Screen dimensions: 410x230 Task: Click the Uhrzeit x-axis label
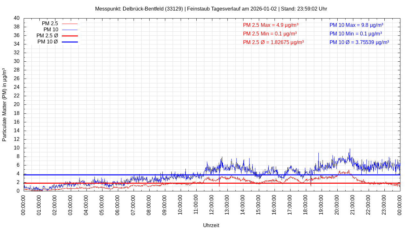point(211,225)
